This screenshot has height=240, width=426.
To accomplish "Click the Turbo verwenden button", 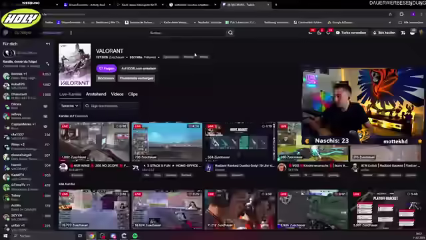I will click(351, 33).
